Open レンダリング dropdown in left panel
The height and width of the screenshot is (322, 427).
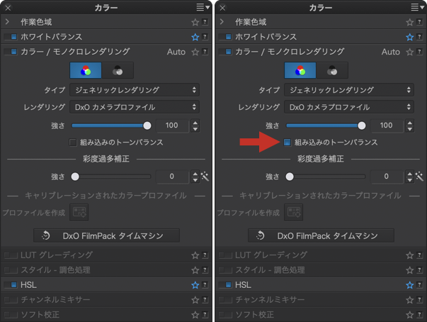135,107
